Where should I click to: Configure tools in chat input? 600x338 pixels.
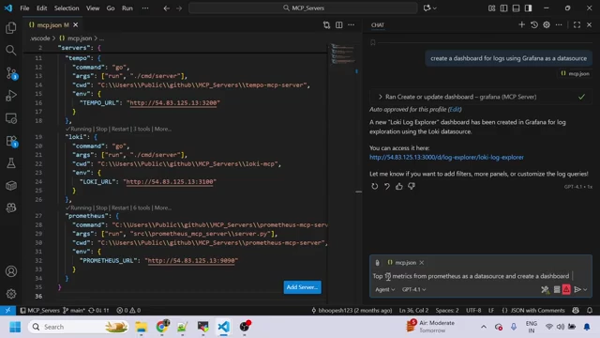click(545, 290)
